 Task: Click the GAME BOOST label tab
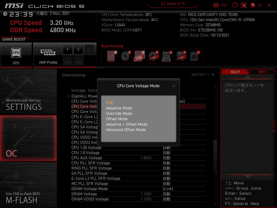[x=14, y=39]
